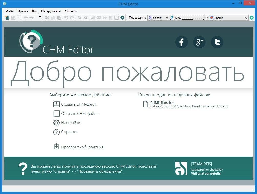
Task: Expand the first toolbar overflow chevron
Action: pyautogui.click(x=18, y=17)
